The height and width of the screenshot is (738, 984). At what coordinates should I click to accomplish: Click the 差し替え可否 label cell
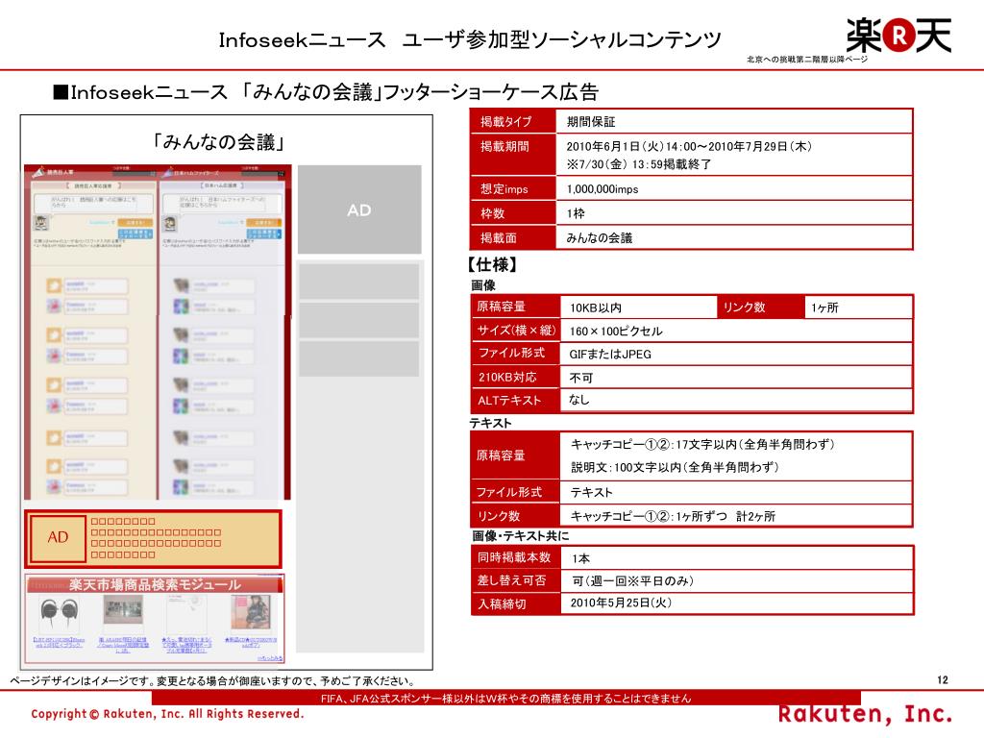pyautogui.click(x=515, y=580)
